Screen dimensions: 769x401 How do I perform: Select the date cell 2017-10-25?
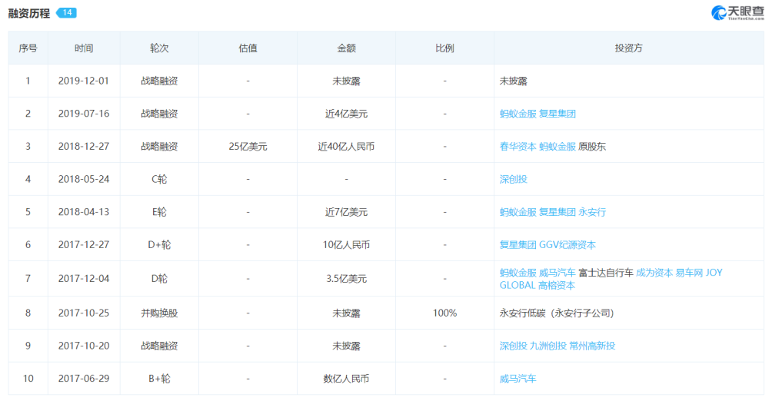click(x=84, y=313)
